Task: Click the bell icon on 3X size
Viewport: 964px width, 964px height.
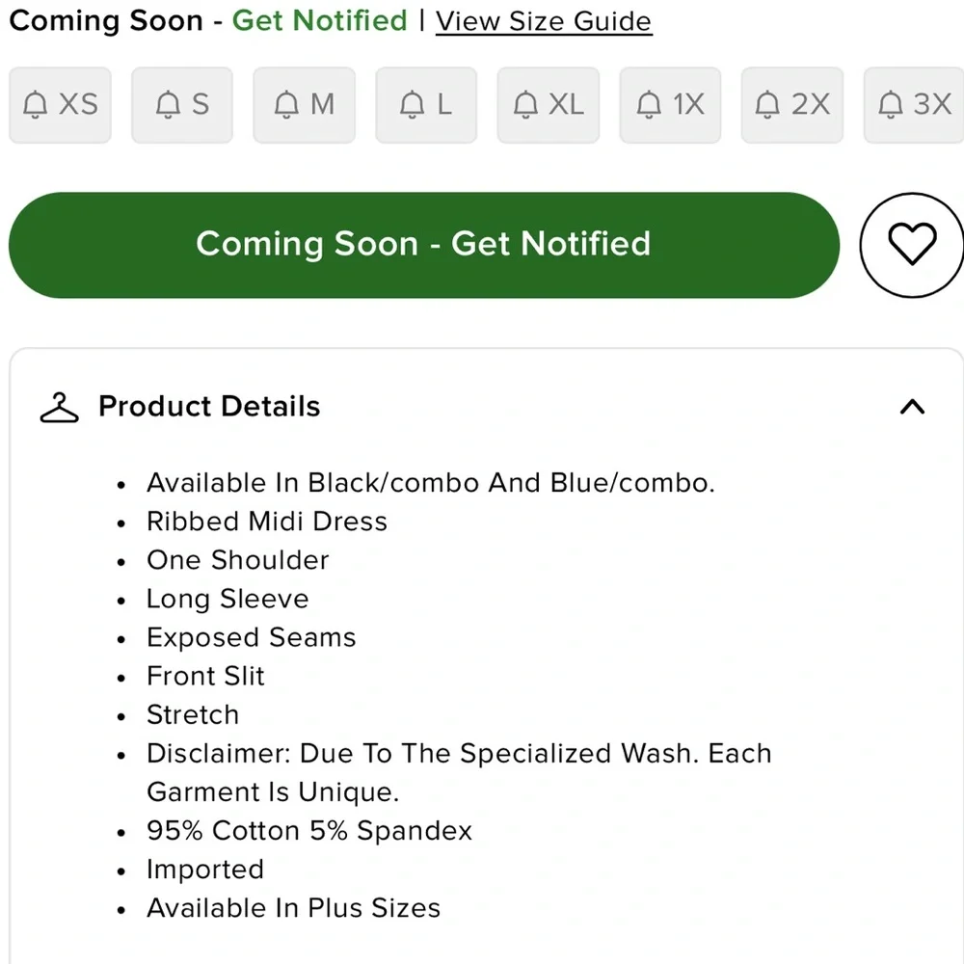Action: click(x=890, y=104)
